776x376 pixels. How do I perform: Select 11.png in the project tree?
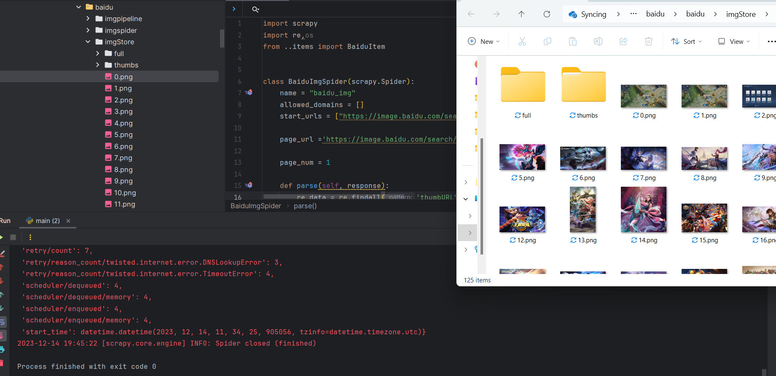[125, 204]
